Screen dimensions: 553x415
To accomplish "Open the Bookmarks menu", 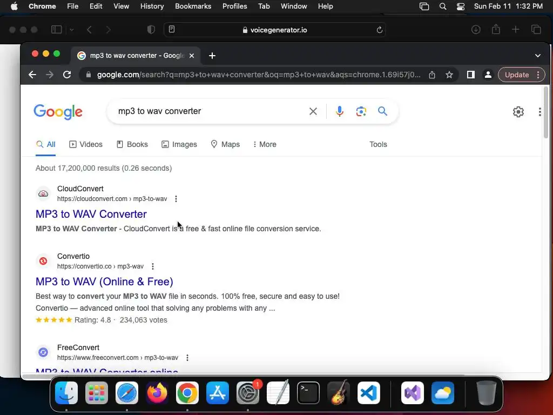I will tap(193, 6).
